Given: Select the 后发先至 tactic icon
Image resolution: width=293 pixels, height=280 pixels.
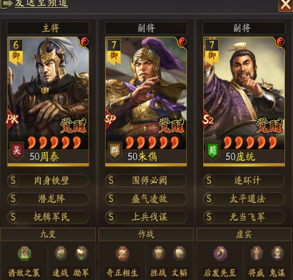Looking at the screenshot, I should (x=220, y=253).
